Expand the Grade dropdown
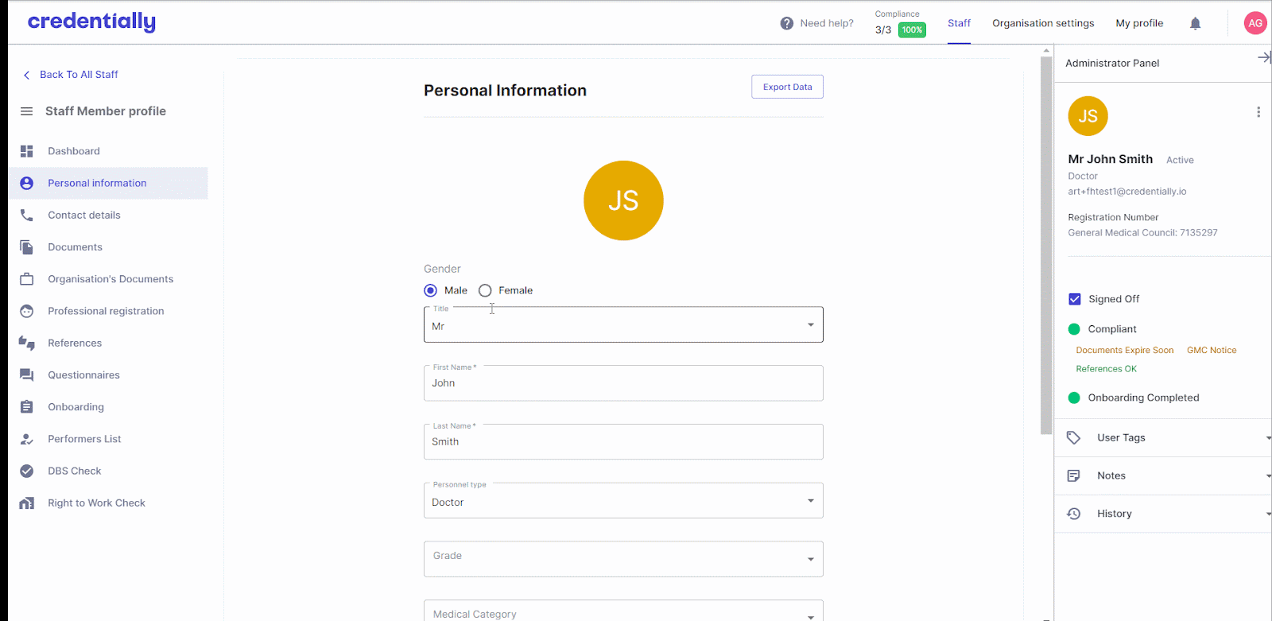This screenshot has width=1272, height=621. (x=623, y=559)
